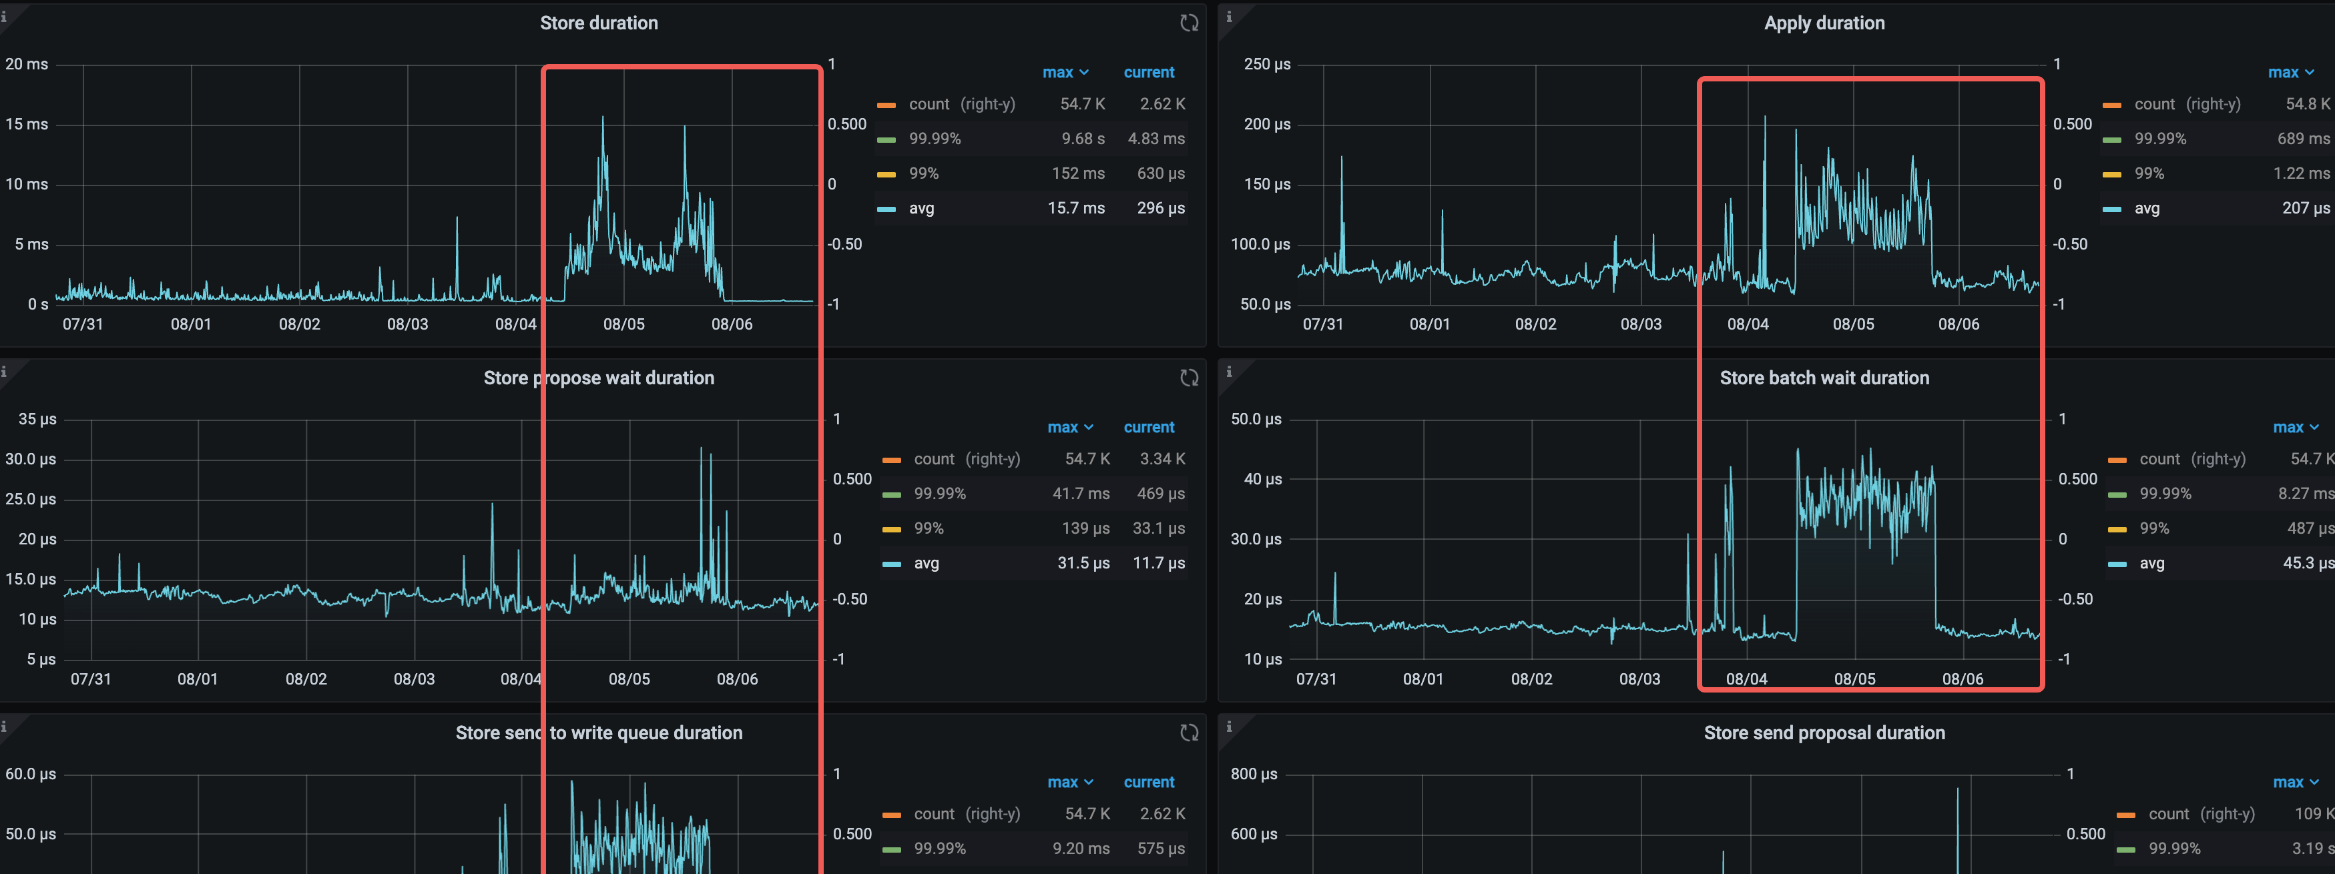Open Store send proposal duration title menu
The height and width of the screenshot is (874, 2335).
1824,733
